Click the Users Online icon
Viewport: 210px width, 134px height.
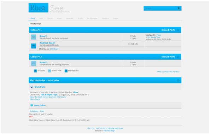click(x=31, y=105)
